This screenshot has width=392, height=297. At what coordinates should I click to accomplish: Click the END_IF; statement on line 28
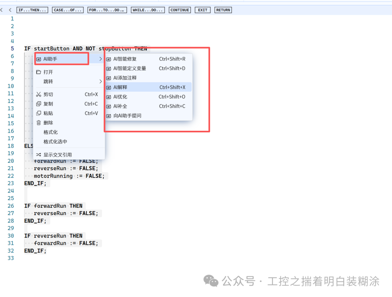(35, 221)
